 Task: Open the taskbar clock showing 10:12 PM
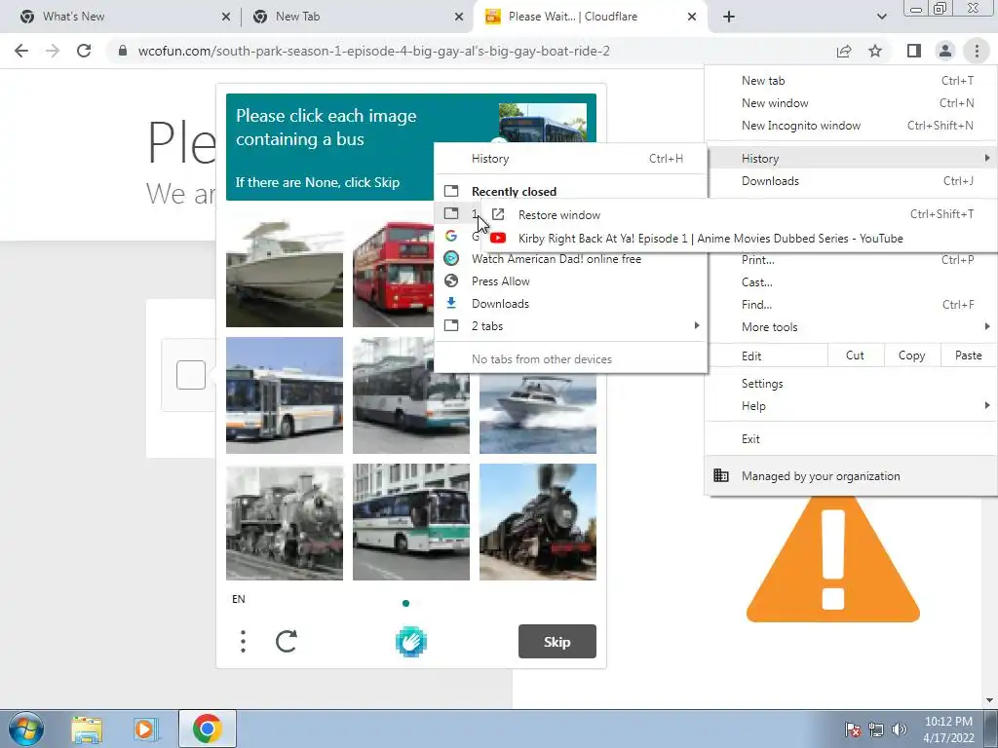click(948, 729)
